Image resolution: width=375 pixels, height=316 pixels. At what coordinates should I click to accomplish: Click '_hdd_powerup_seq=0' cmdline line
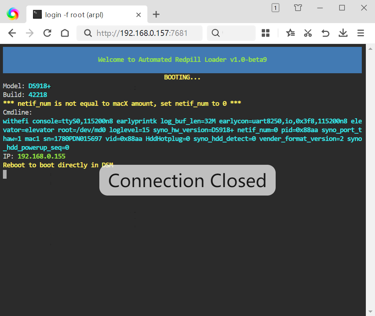pos(36,148)
